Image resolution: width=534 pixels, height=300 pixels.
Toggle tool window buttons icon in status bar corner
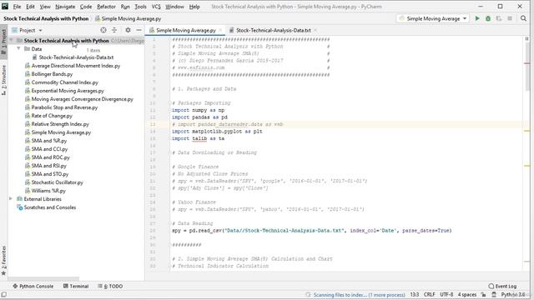pos(3,294)
